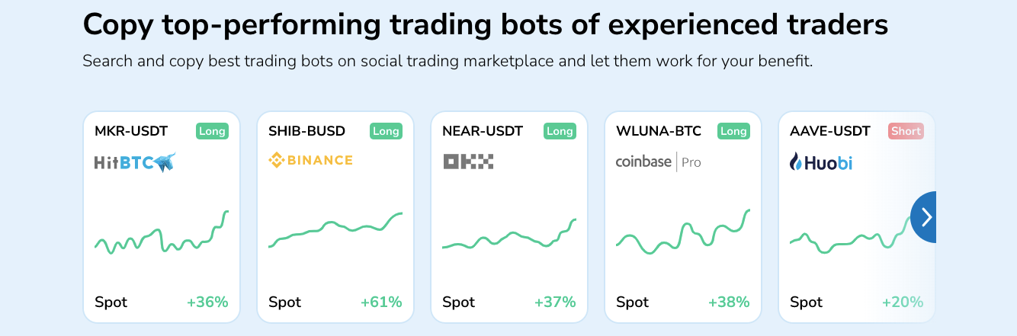This screenshot has width=1017, height=336.
Task: Select the WLUNA-BTC pair title
Action: tap(659, 131)
